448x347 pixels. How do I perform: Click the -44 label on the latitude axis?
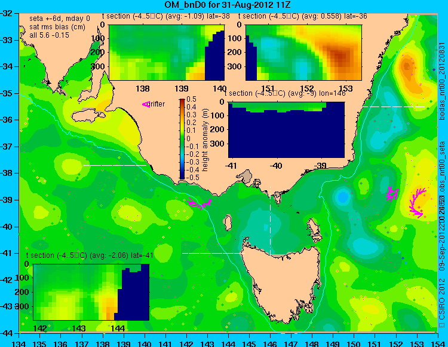click(7, 333)
